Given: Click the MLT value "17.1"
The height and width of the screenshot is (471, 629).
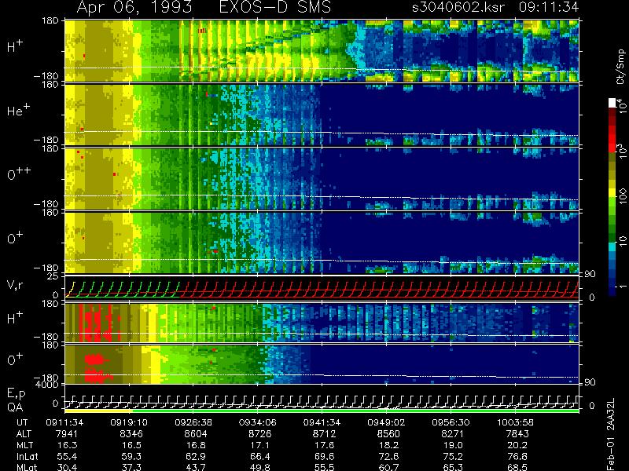Looking at the screenshot, I should click(260, 445).
